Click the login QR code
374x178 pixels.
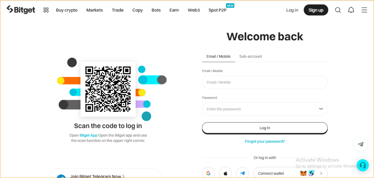[x=108, y=89]
